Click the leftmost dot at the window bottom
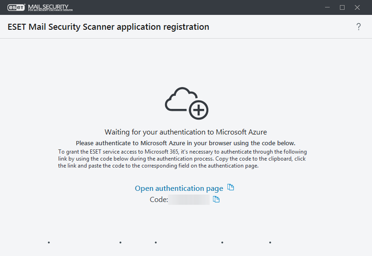Viewport: 372px width, 256px height. point(49,243)
